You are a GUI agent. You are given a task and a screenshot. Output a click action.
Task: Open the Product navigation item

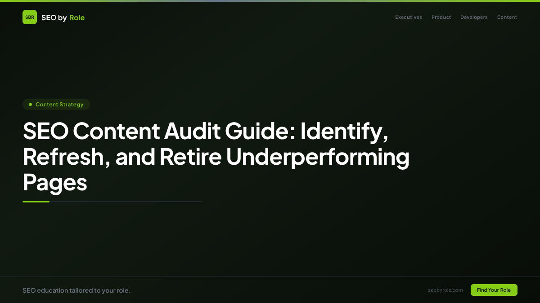click(x=441, y=17)
